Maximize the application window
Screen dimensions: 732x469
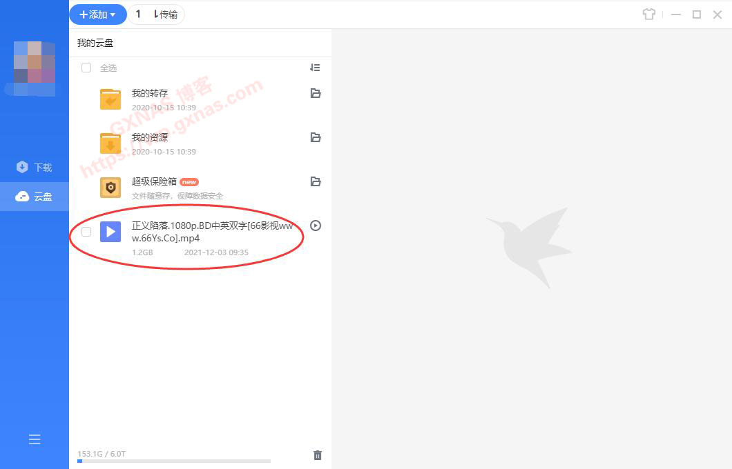point(697,14)
